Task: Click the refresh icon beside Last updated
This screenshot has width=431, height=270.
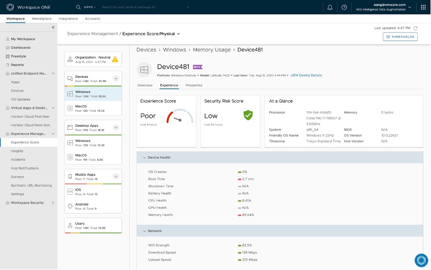Action: (x=416, y=29)
